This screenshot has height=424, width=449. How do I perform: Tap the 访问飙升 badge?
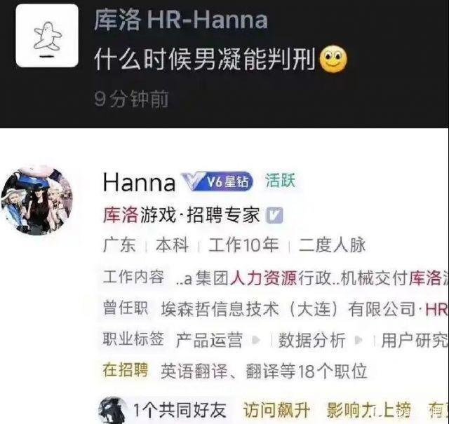(x=276, y=410)
